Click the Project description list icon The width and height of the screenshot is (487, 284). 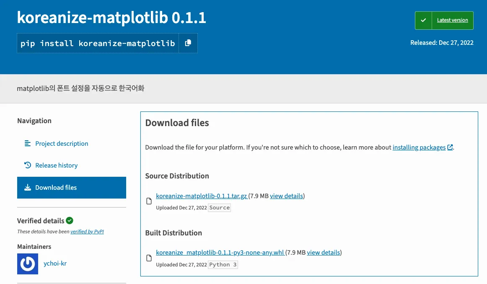click(28, 143)
